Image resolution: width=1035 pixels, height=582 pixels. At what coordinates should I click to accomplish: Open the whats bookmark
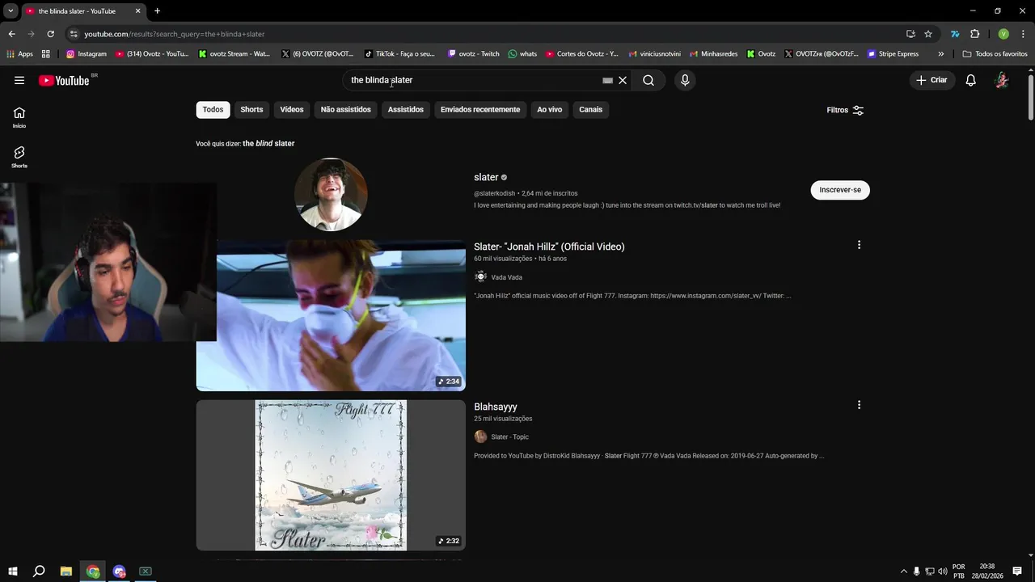[x=522, y=54]
